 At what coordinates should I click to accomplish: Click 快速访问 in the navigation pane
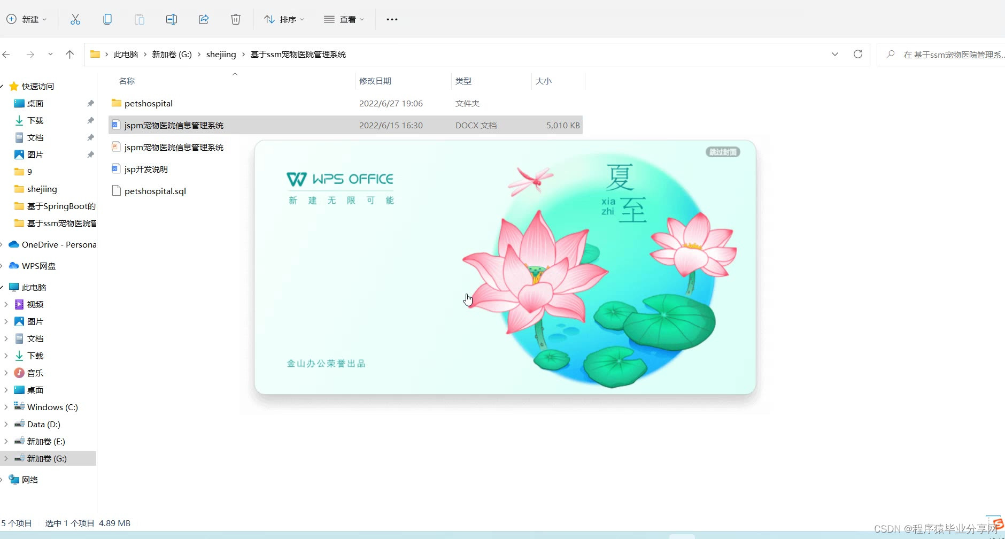(x=37, y=87)
